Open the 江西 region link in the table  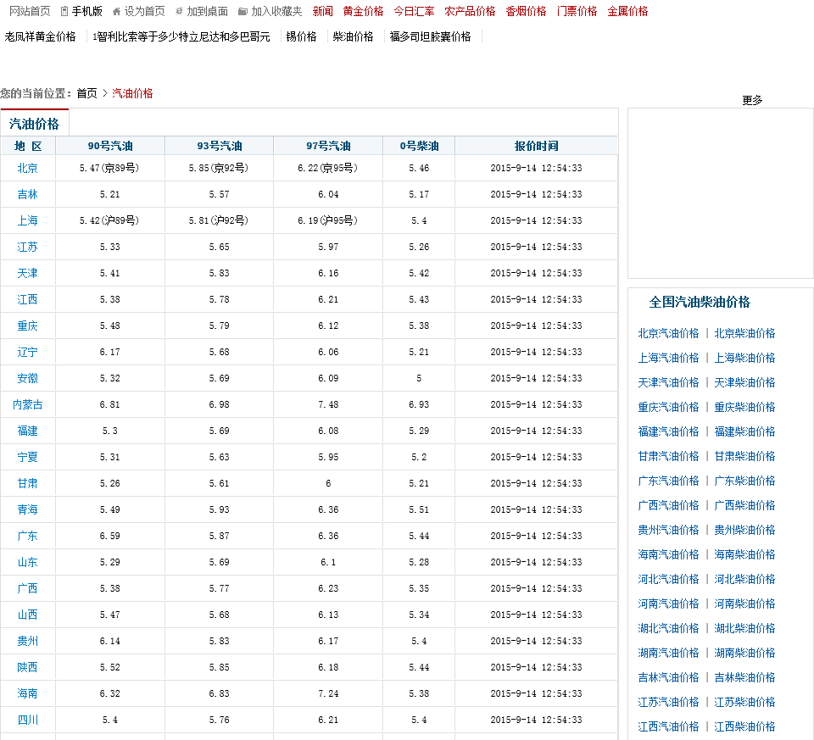click(27, 299)
